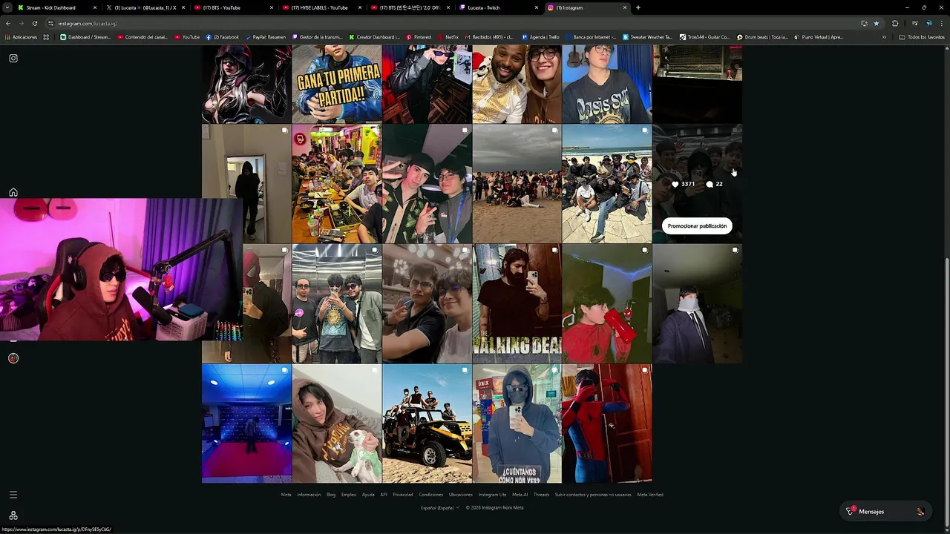
Task: Open the Aplicaciones bookmarks shortcut
Action: 21,37
